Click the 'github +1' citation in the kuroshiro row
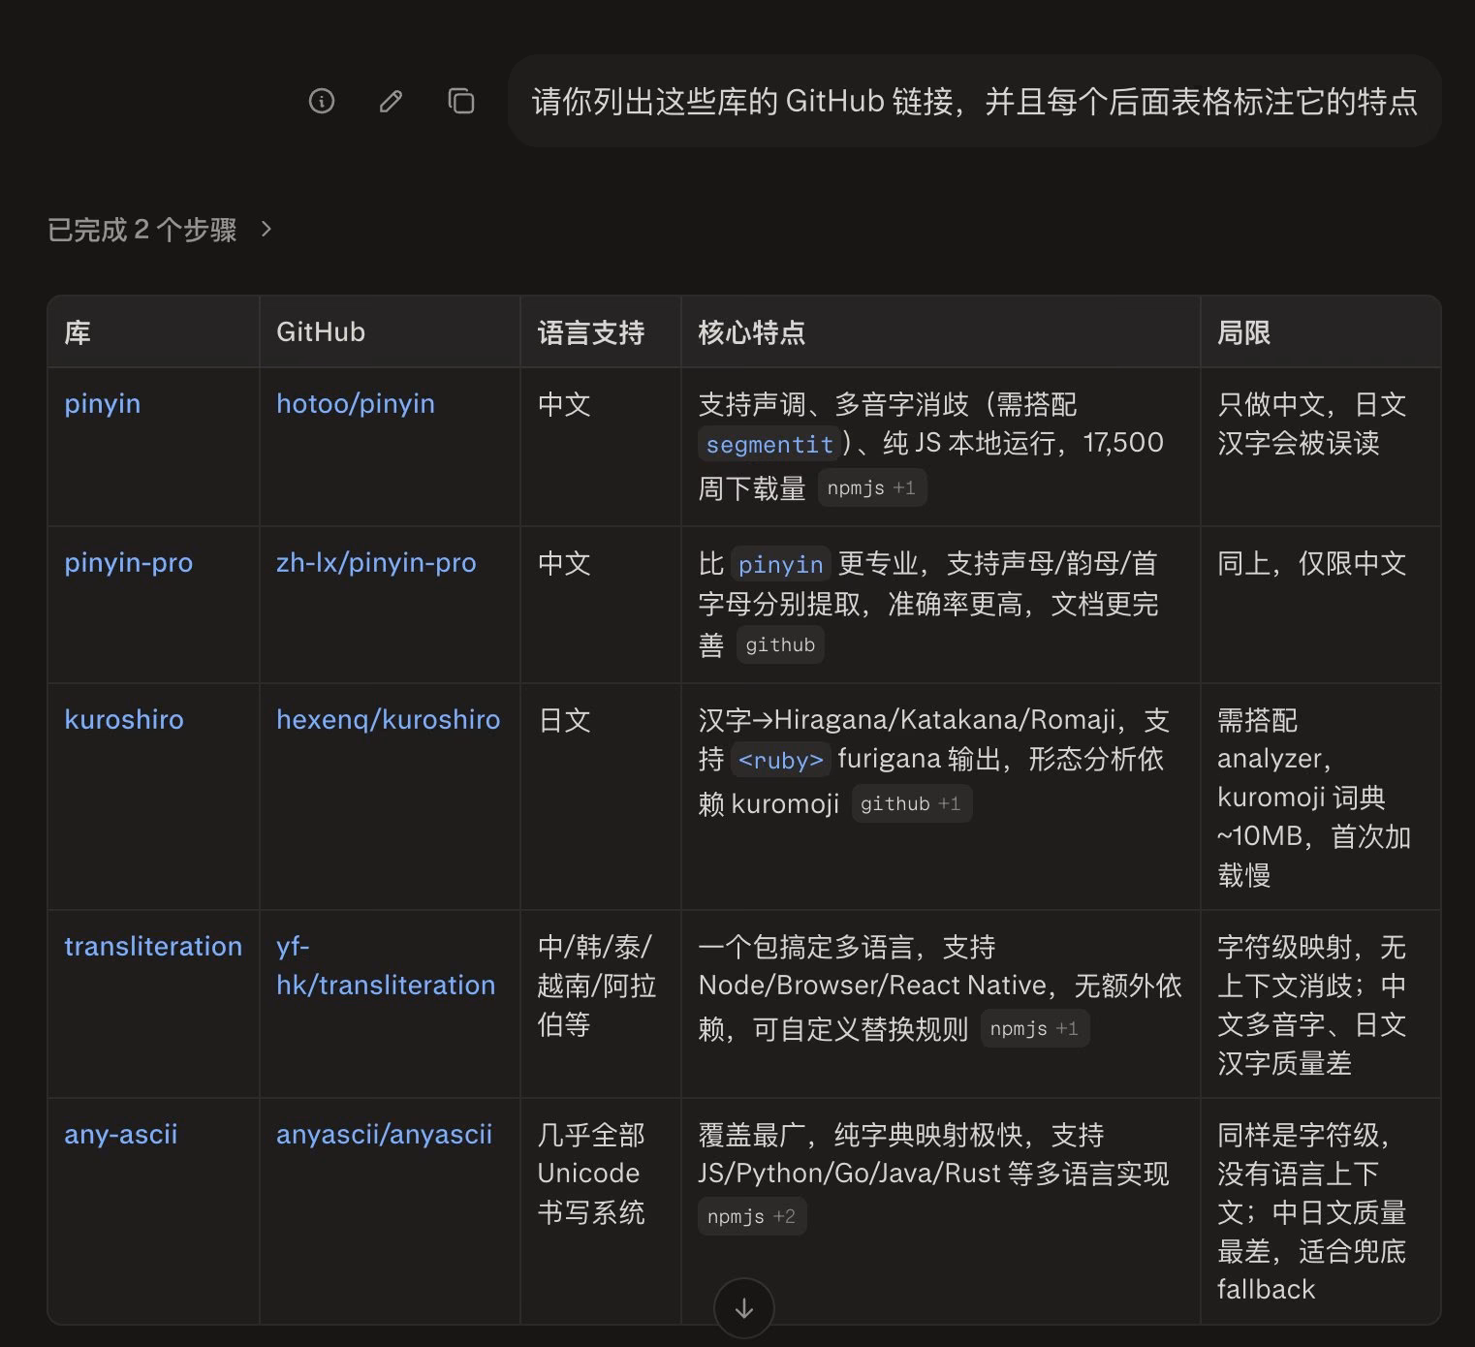Screen dimensions: 1475x1347 (912, 803)
